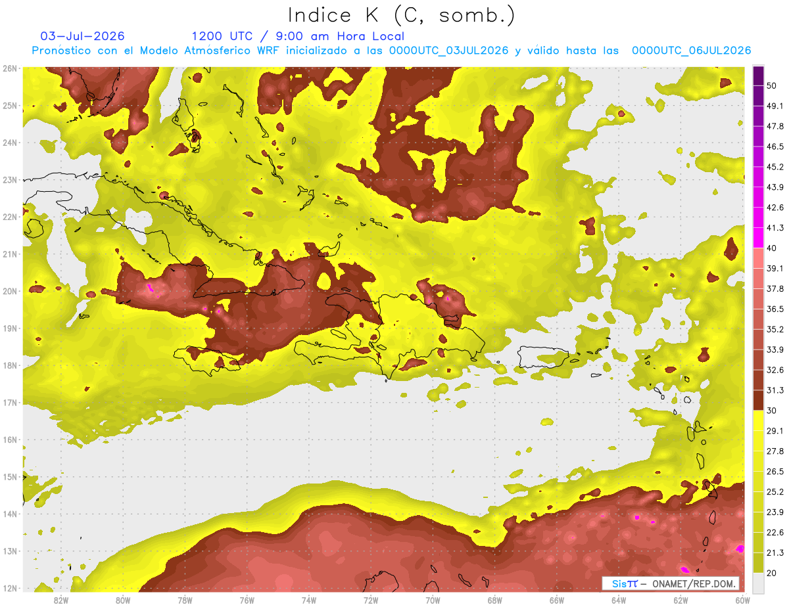Click the "66W" longitude label
The width and height of the screenshot is (789, 609).
tap(557, 600)
